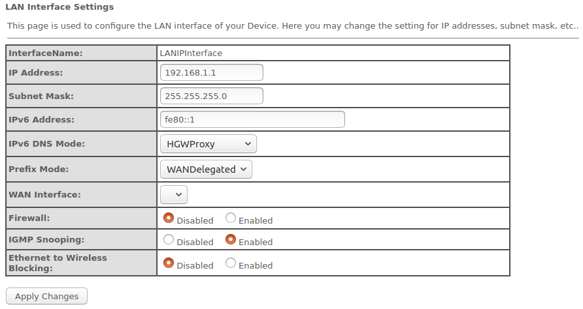Click the LAN Interface Settings heading
The height and width of the screenshot is (309, 583).
[59, 7]
